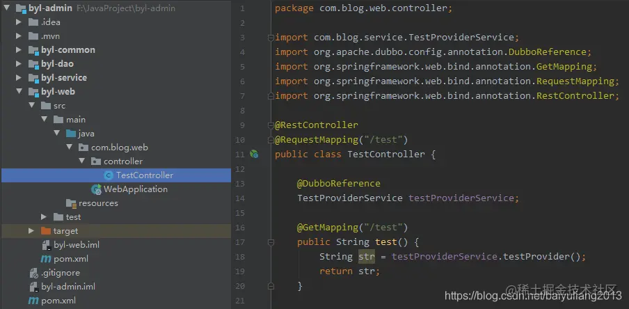This screenshot has width=629, height=309.
Task: Click the resources folder icon
Action: pyautogui.click(x=72, y=203)
